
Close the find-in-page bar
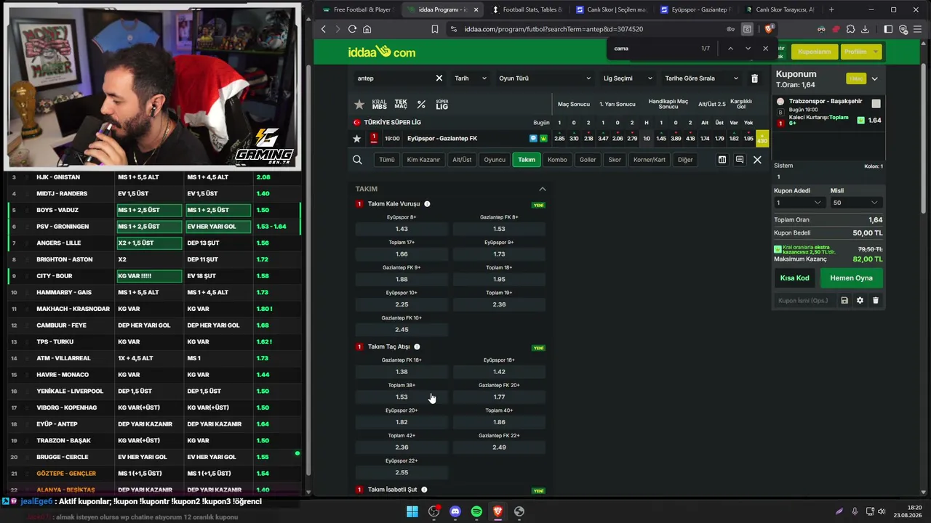point(765,49)
